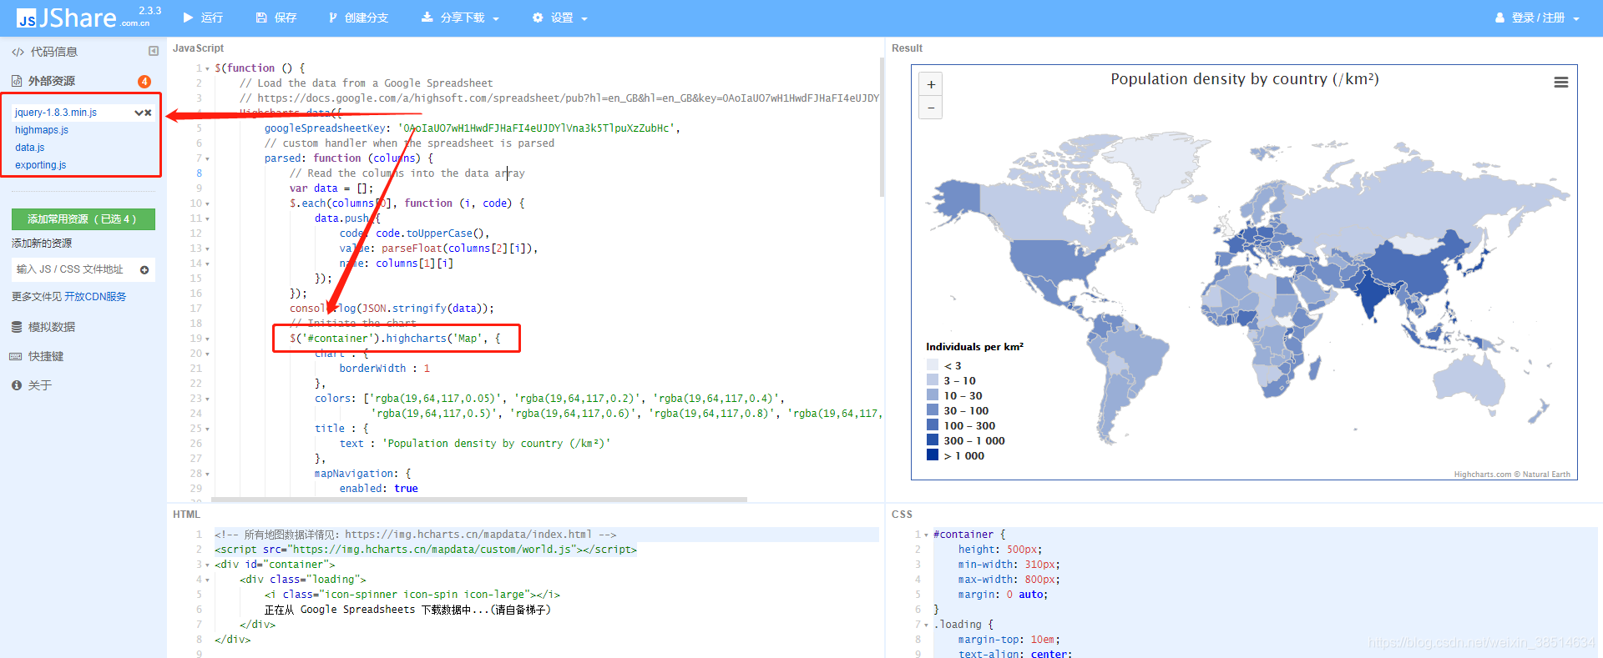Confirm jquery-1.8.3.min.js with the checkmark
The height and width of the screenshot is (658, 1603).
[139, 113]
